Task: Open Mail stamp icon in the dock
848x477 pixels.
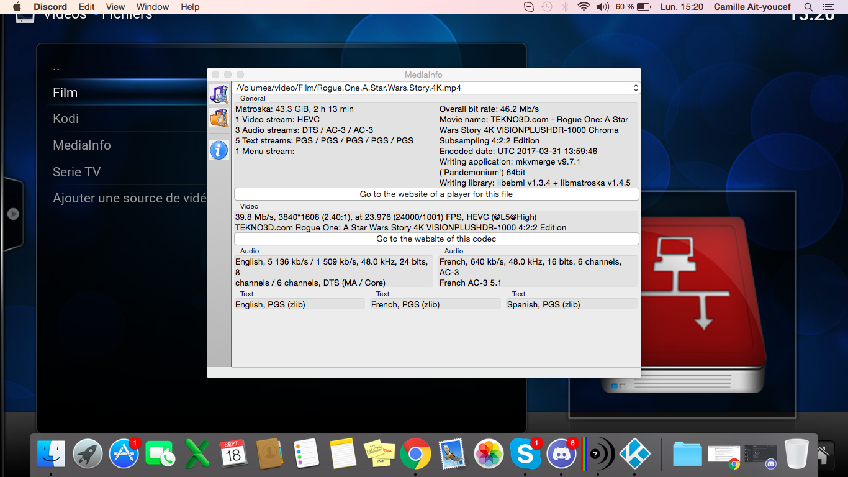Action: pyautogui.click(x=452, y=454)
